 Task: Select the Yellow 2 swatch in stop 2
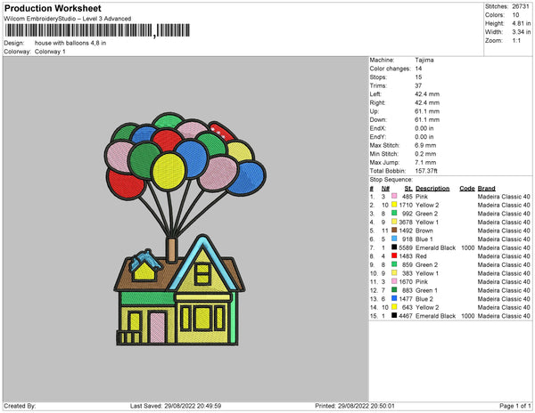coord(394,205)
